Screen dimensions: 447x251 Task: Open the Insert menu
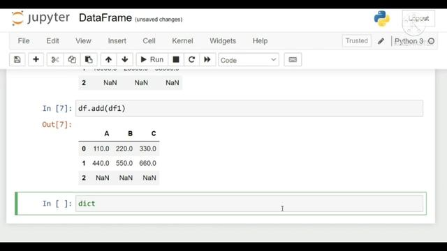coord(117,41)
